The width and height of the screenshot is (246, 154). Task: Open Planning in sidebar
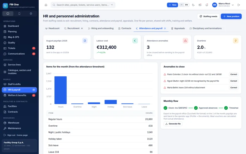[x=19, y=32]
